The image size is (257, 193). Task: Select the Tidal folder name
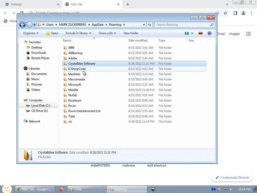(x=72, y=116)
